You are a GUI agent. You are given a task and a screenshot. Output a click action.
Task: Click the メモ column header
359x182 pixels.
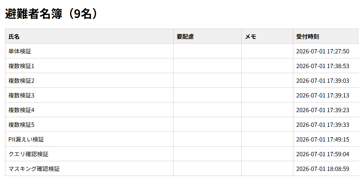267,36
